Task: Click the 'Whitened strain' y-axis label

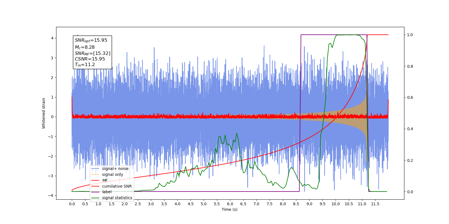Action: pyautogui.click(x=44, y=113)
